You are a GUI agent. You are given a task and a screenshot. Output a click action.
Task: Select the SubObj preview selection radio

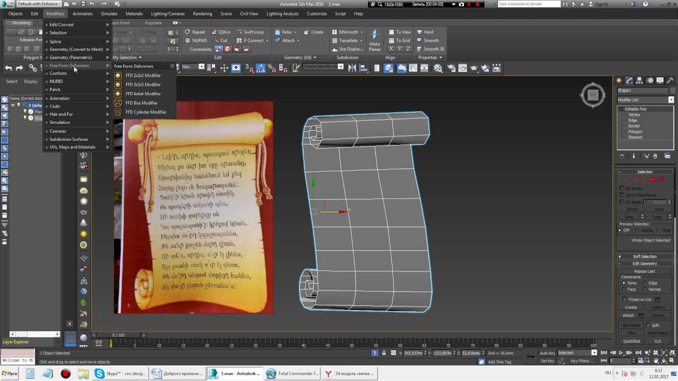coord(637,231)
